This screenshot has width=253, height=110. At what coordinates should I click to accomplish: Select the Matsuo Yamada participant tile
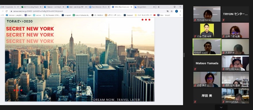click(207, 63)
